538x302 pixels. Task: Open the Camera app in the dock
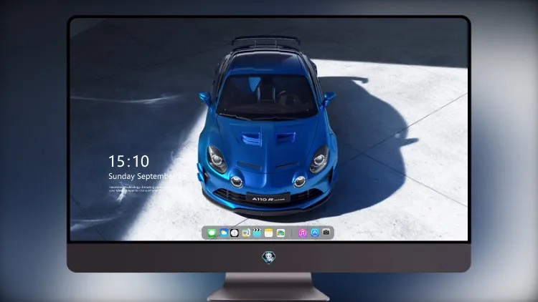(326, 233)
